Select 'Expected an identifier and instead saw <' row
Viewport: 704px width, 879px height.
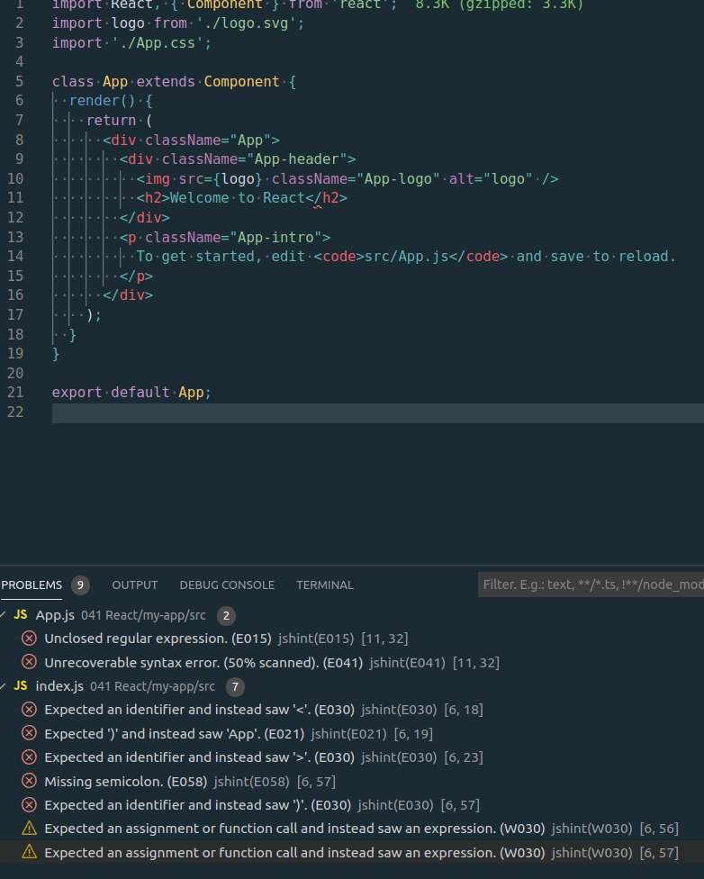(x=352, y=710)
